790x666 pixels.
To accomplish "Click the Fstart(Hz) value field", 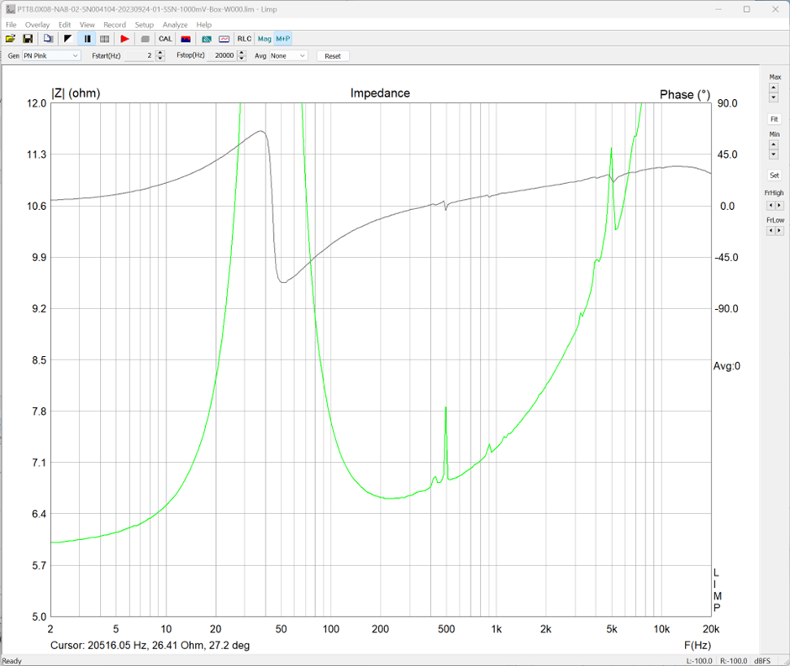I will click(139, 56).
